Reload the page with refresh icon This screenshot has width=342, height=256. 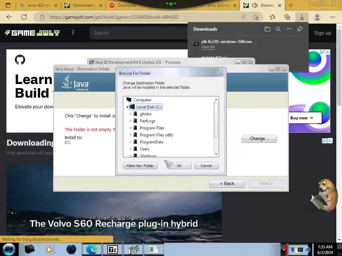click(24, 17)
